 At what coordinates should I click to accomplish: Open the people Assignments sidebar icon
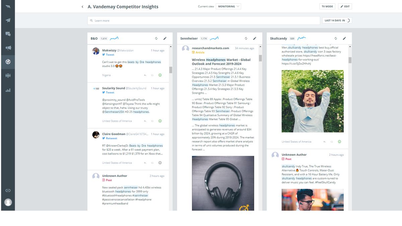pyautogui.click(x=8, y=75)
